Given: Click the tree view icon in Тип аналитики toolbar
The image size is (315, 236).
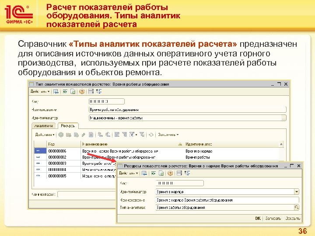Looking at the screenshot, I should 98,91.
